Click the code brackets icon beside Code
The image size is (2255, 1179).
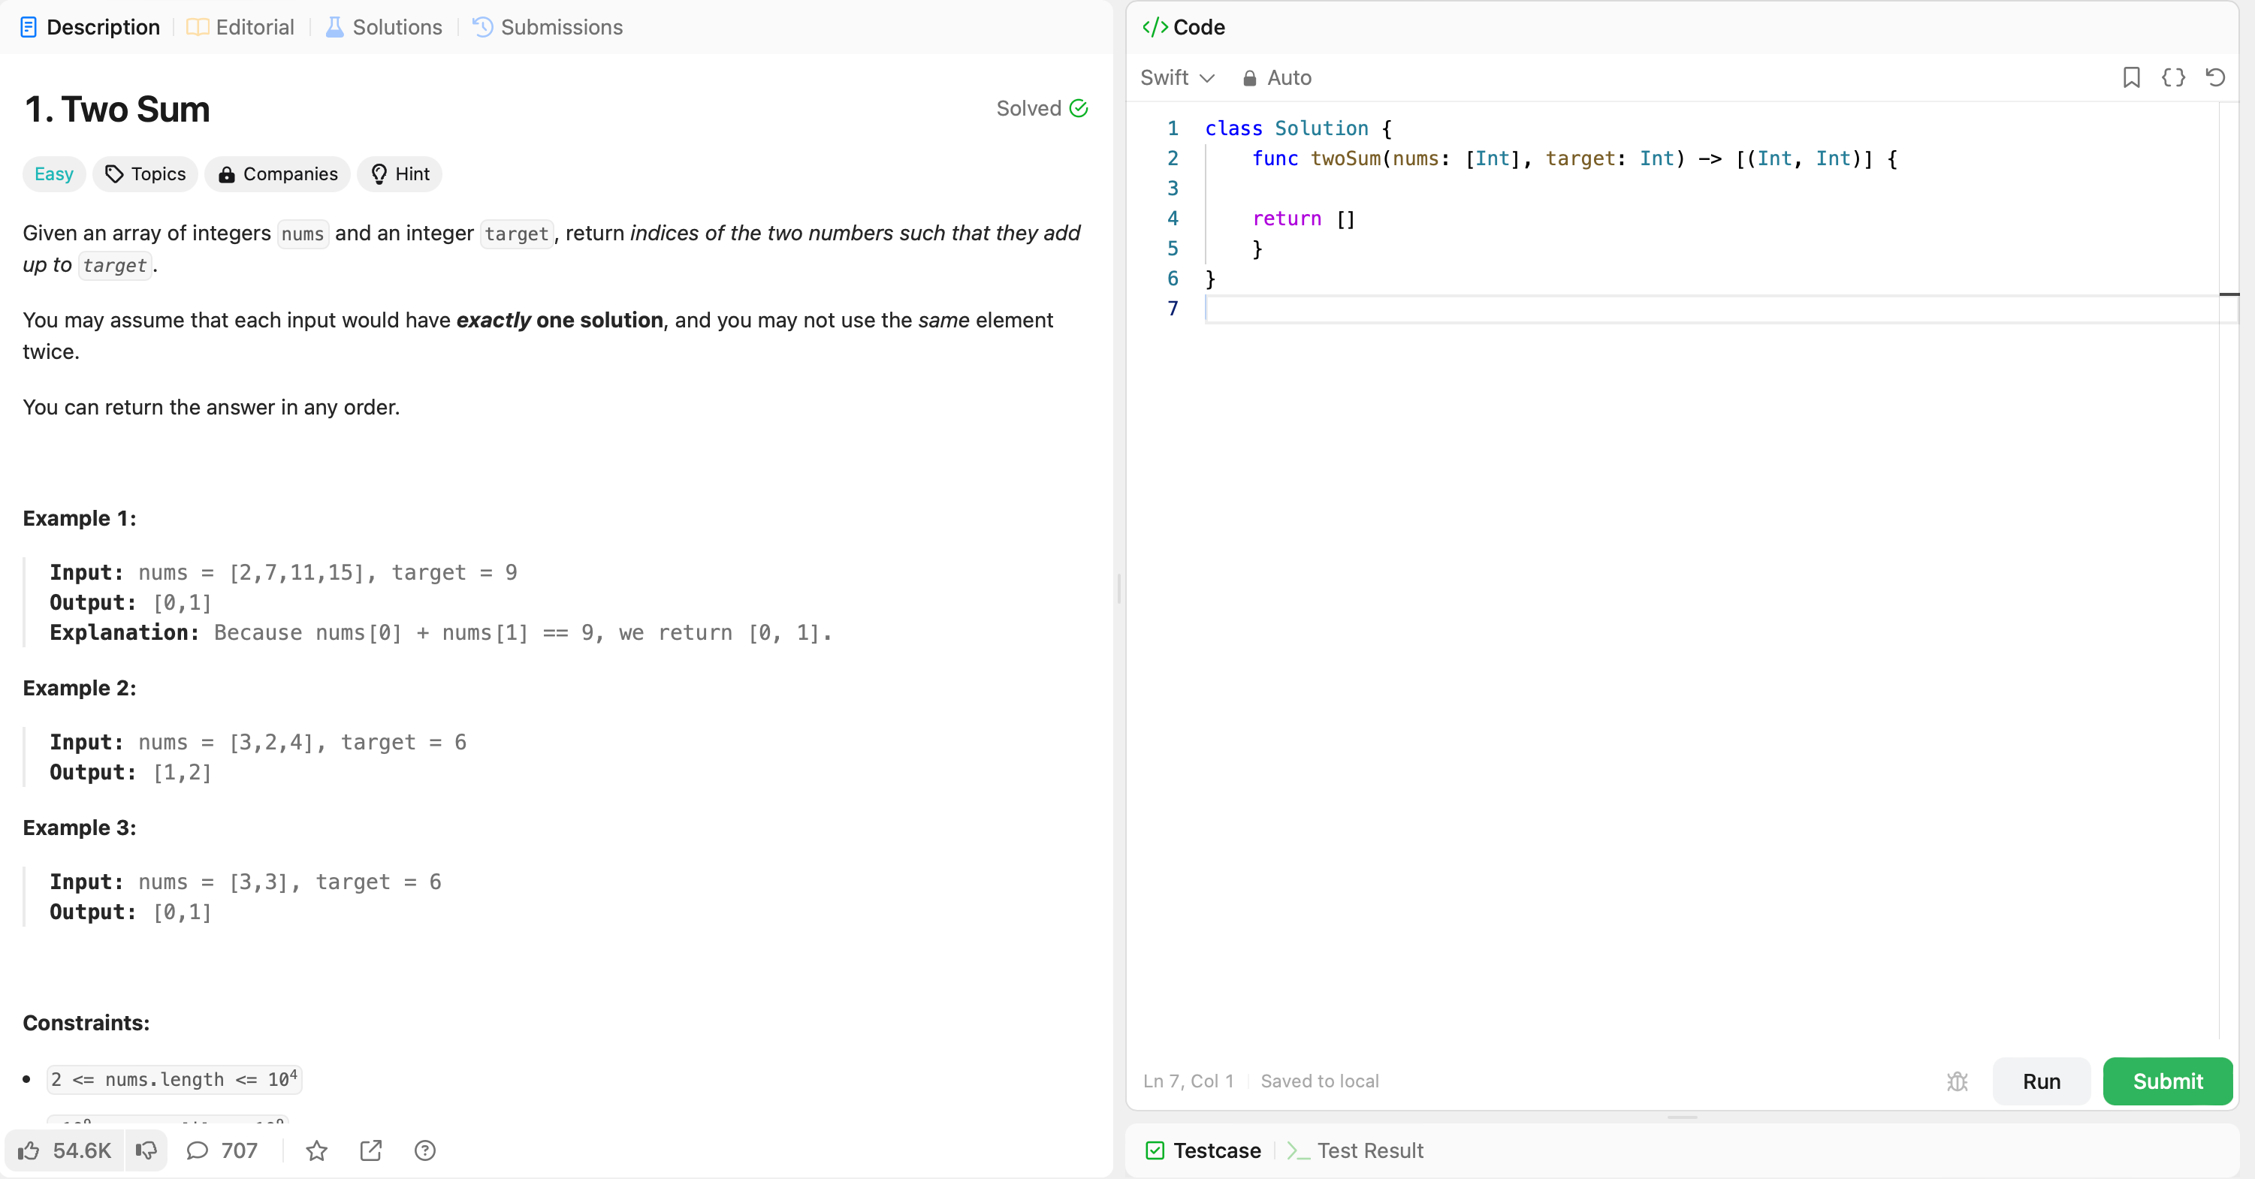click(1155, 27)
